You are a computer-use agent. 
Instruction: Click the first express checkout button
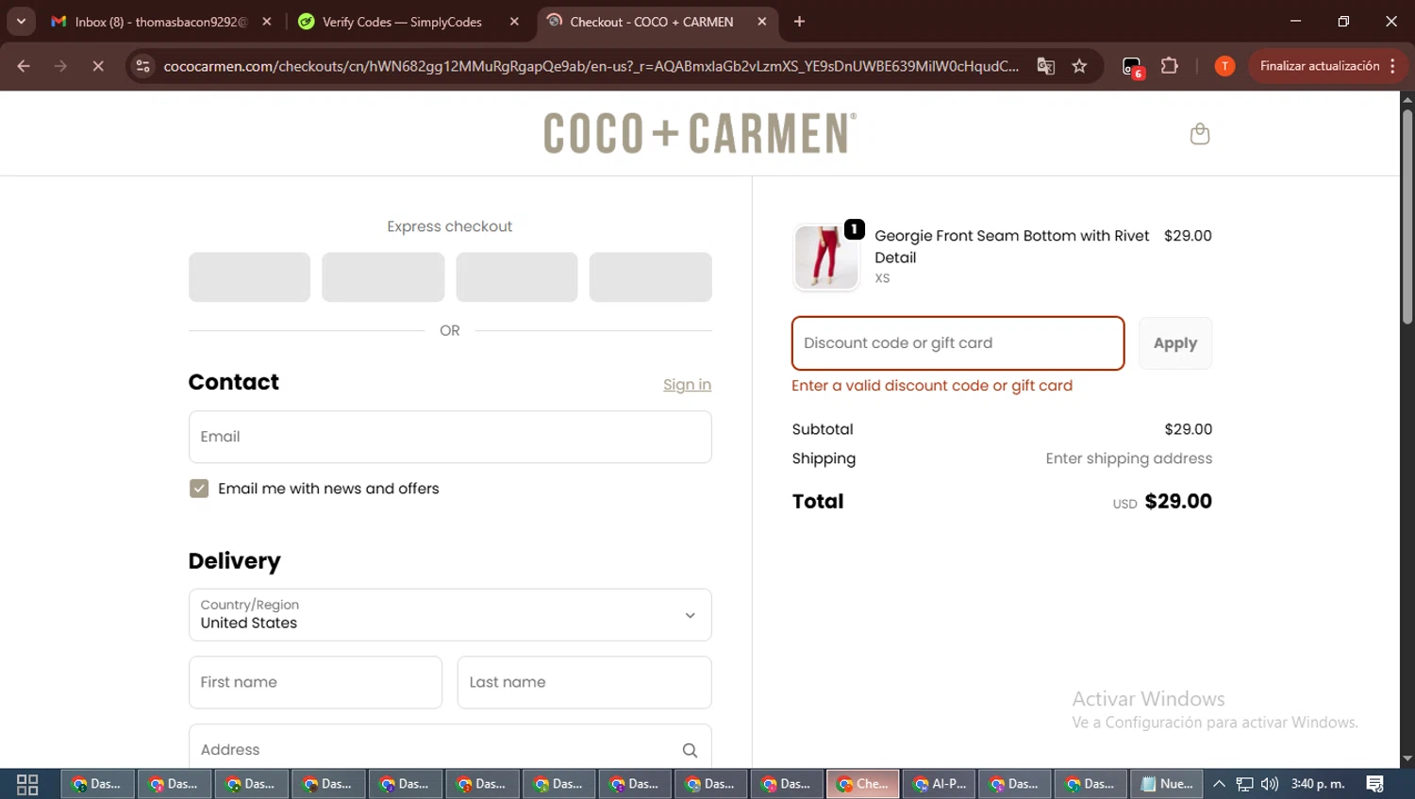pos(249,277)
